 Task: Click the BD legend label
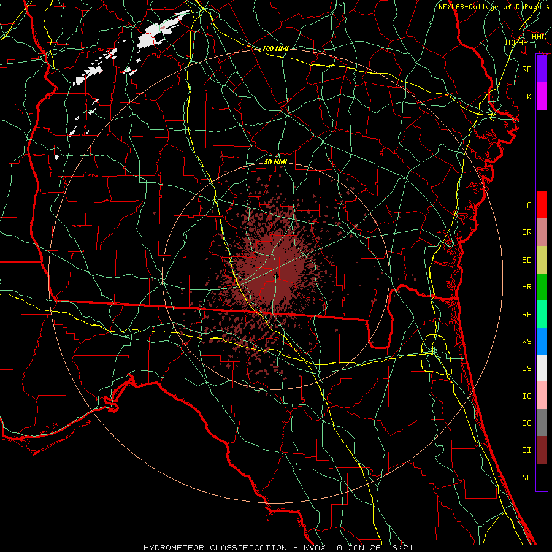(x=527, y=260)
